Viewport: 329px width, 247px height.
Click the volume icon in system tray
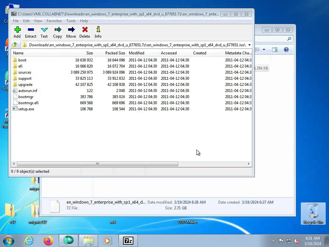coord(297,241)
